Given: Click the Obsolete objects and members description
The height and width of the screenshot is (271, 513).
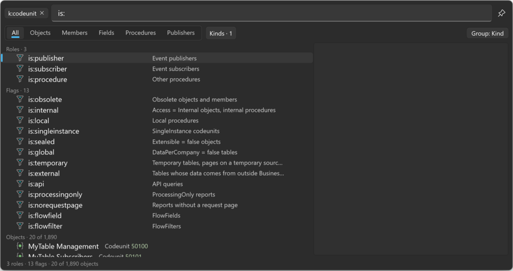Looking at the screenshot, I should point(194,99).
